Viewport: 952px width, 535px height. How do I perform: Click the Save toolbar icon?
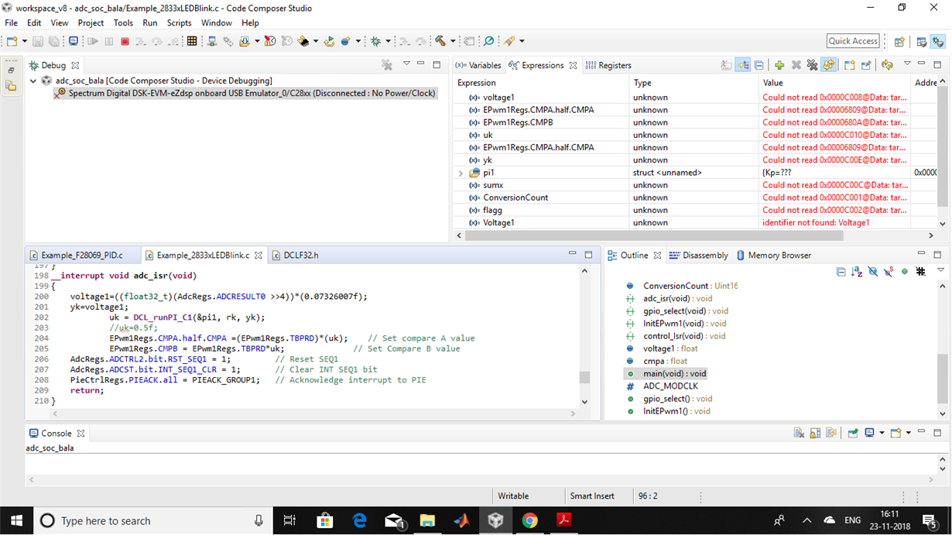pos(38,41)
